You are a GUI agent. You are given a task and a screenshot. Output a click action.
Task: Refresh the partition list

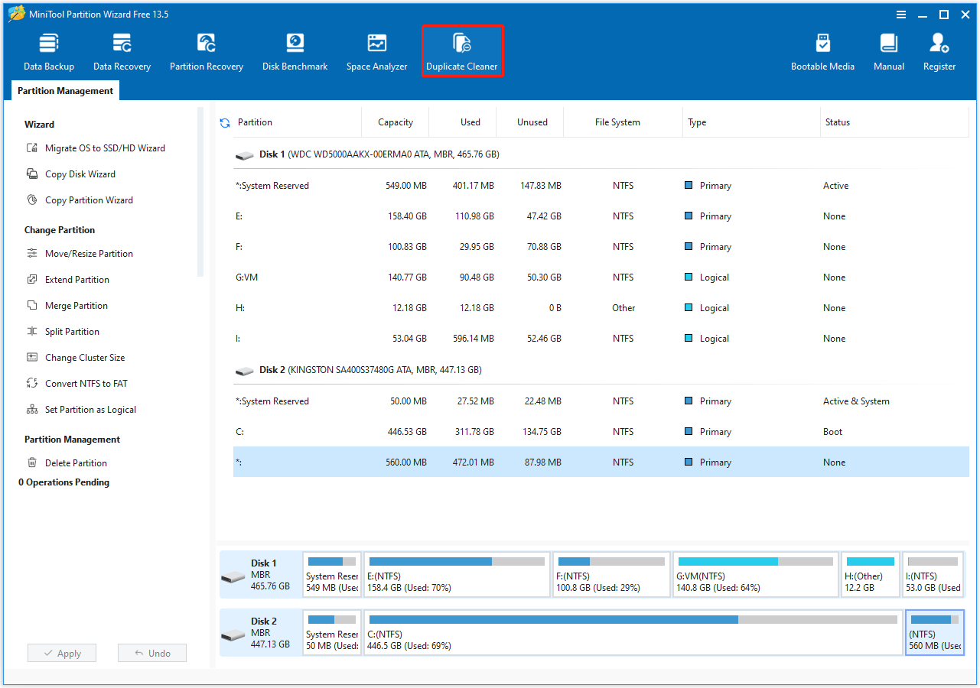pos(223,122)
